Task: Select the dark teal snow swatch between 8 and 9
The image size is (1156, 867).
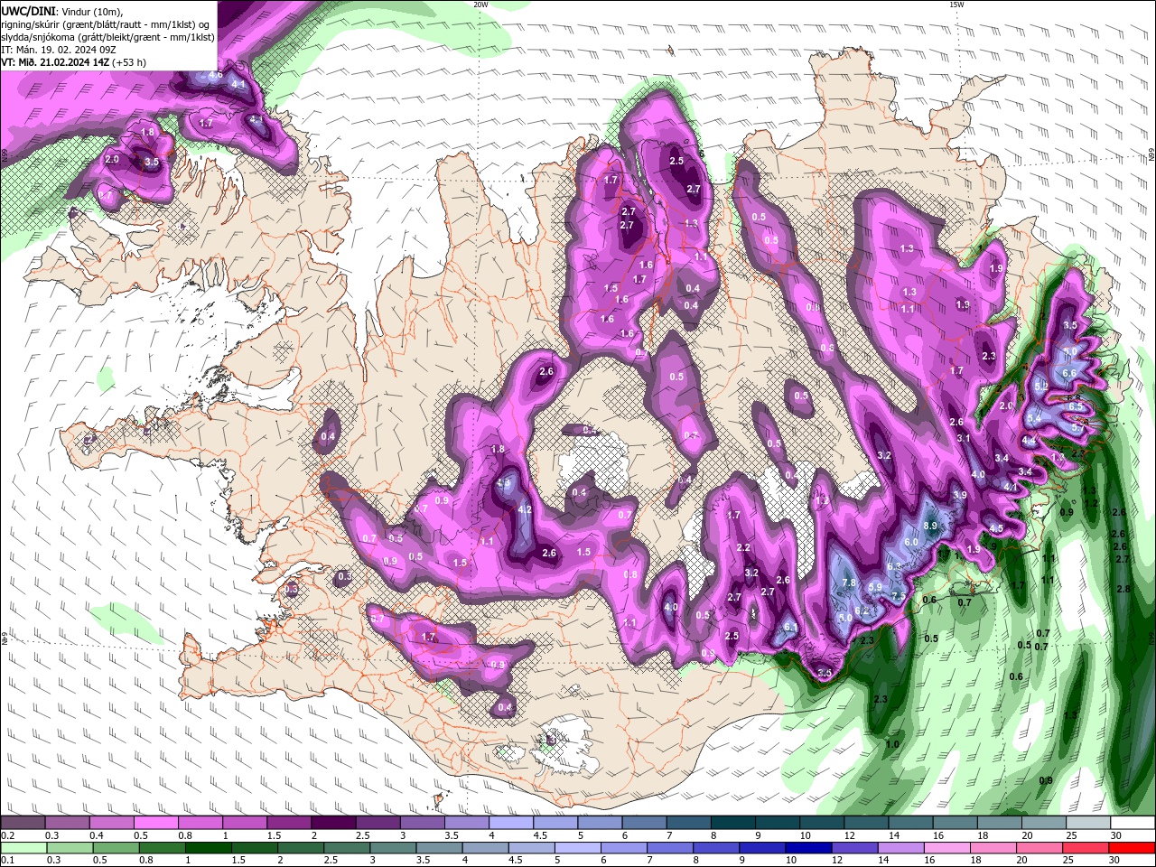Action: (733, 823)
